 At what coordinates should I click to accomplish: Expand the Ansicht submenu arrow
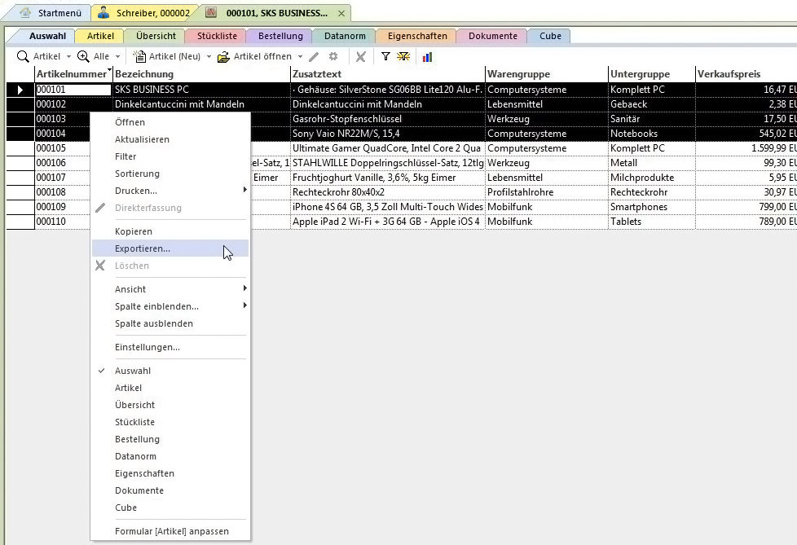[x=245, y=288]
